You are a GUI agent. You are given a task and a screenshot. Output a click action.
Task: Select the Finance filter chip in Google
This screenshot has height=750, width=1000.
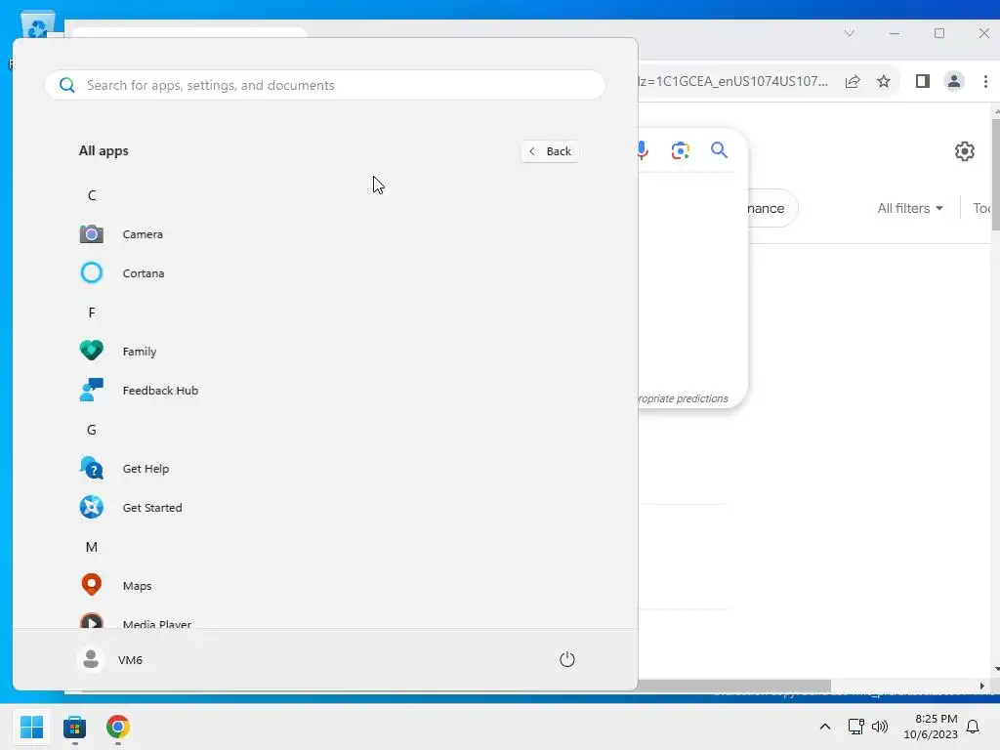coord(771,208)
